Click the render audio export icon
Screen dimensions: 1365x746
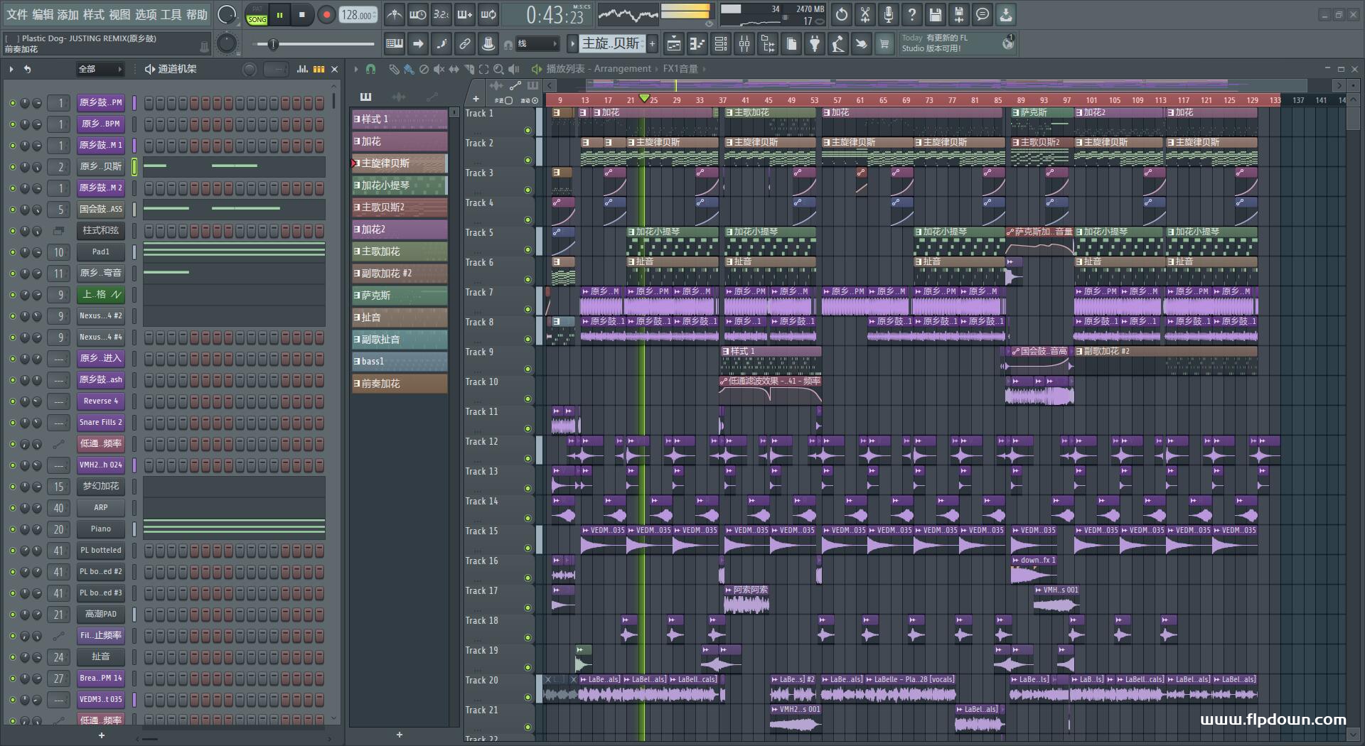[959, 14]
